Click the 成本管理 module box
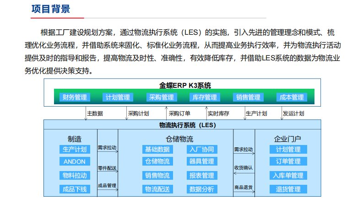Image resolution: width=363 pixels, height=204 pixels. pyautogui.click(x=291, y=97)
